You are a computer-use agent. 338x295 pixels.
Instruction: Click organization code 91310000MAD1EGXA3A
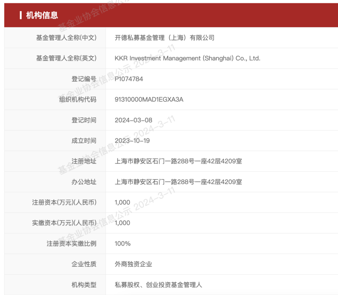[x=149, y=100]
